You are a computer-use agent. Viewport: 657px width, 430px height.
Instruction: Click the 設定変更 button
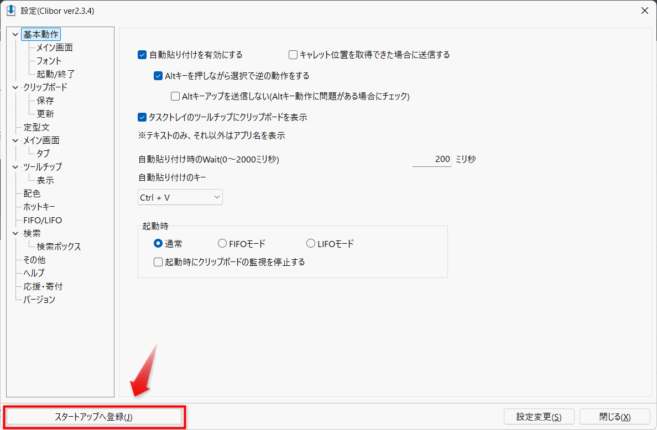click(x=539, y=417)
